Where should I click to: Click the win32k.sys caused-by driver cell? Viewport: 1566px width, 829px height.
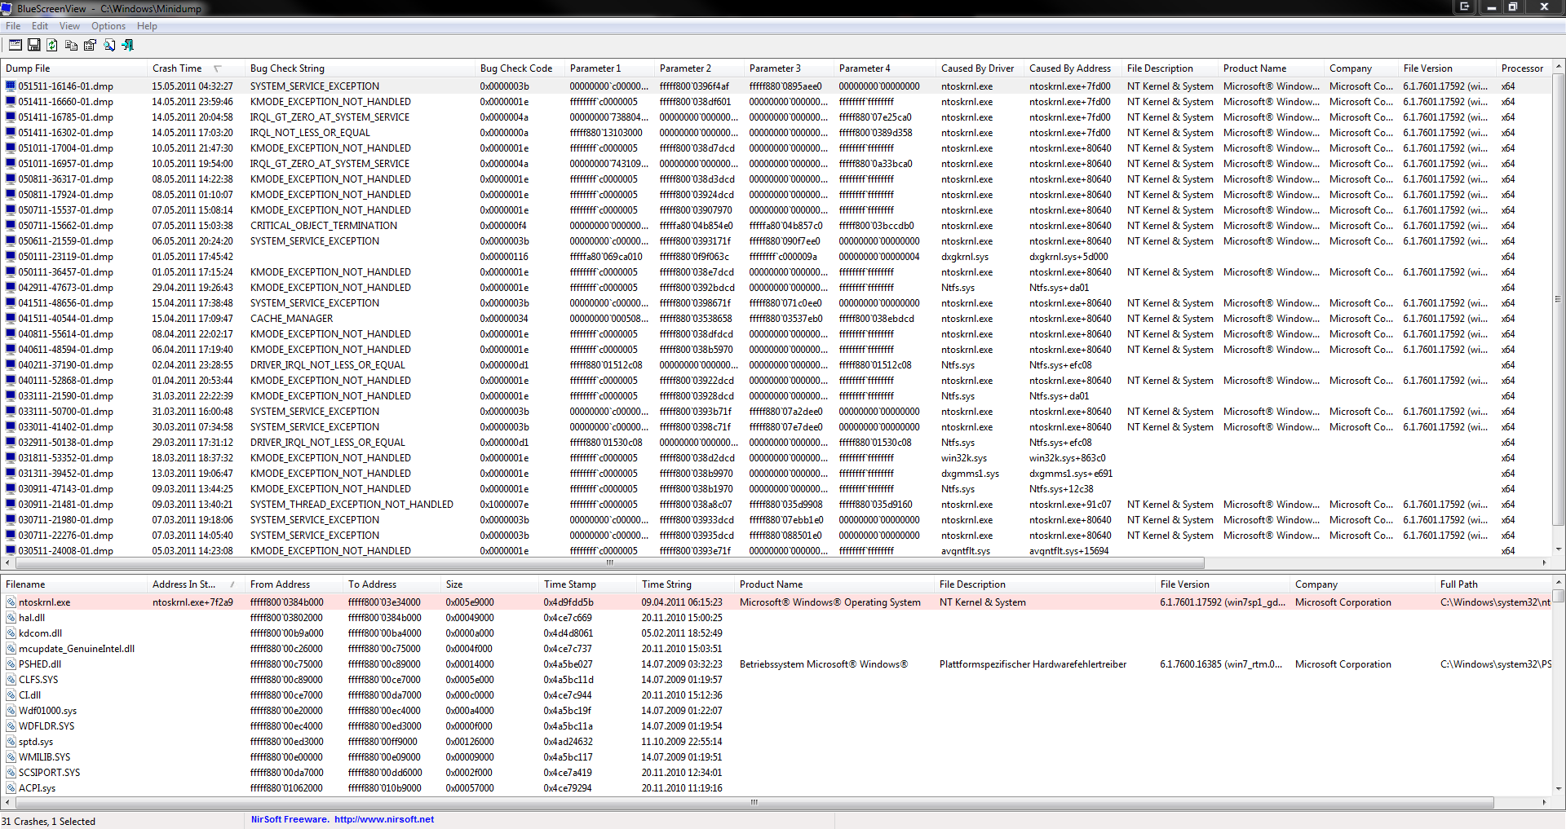click(964, 458)
